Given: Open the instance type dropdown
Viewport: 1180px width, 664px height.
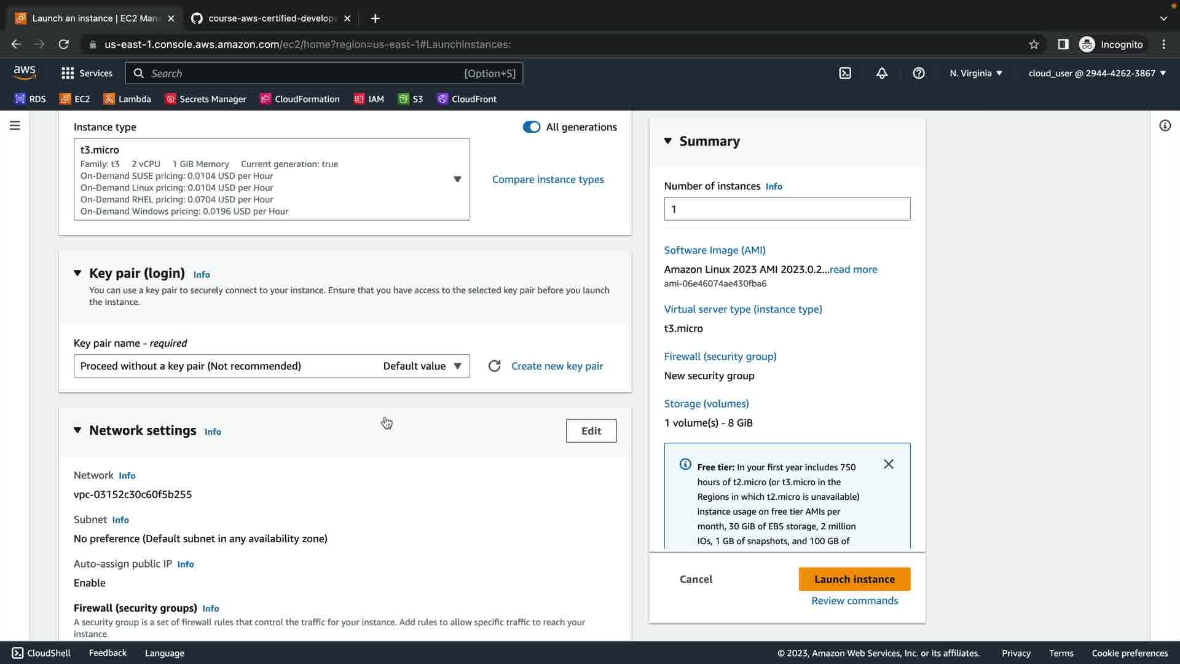Looking at the screenshot, I should [457, 179].
